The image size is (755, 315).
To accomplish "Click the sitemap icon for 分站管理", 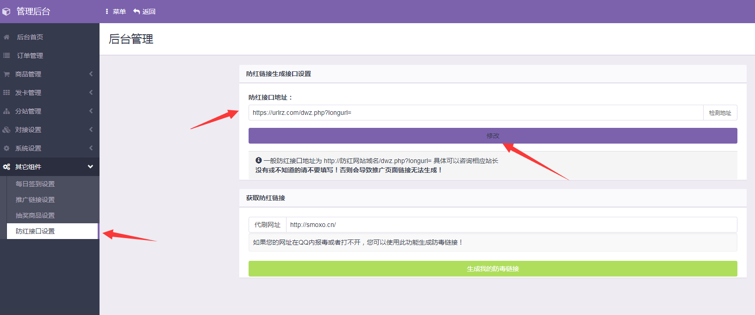I will (x=6, y=111).
